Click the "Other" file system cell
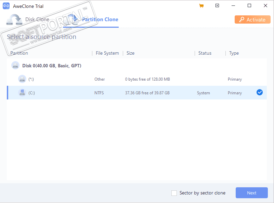This screenshot has width=274, height=203. (x=100, y=79)
